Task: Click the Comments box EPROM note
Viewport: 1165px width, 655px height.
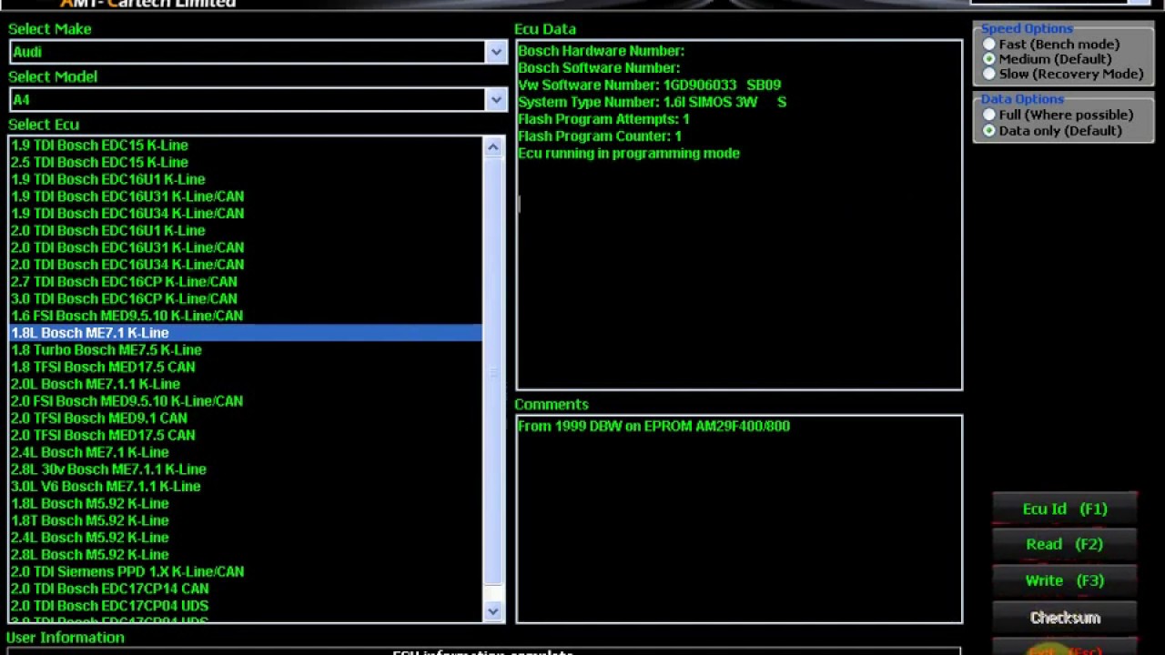Action: 653,426
